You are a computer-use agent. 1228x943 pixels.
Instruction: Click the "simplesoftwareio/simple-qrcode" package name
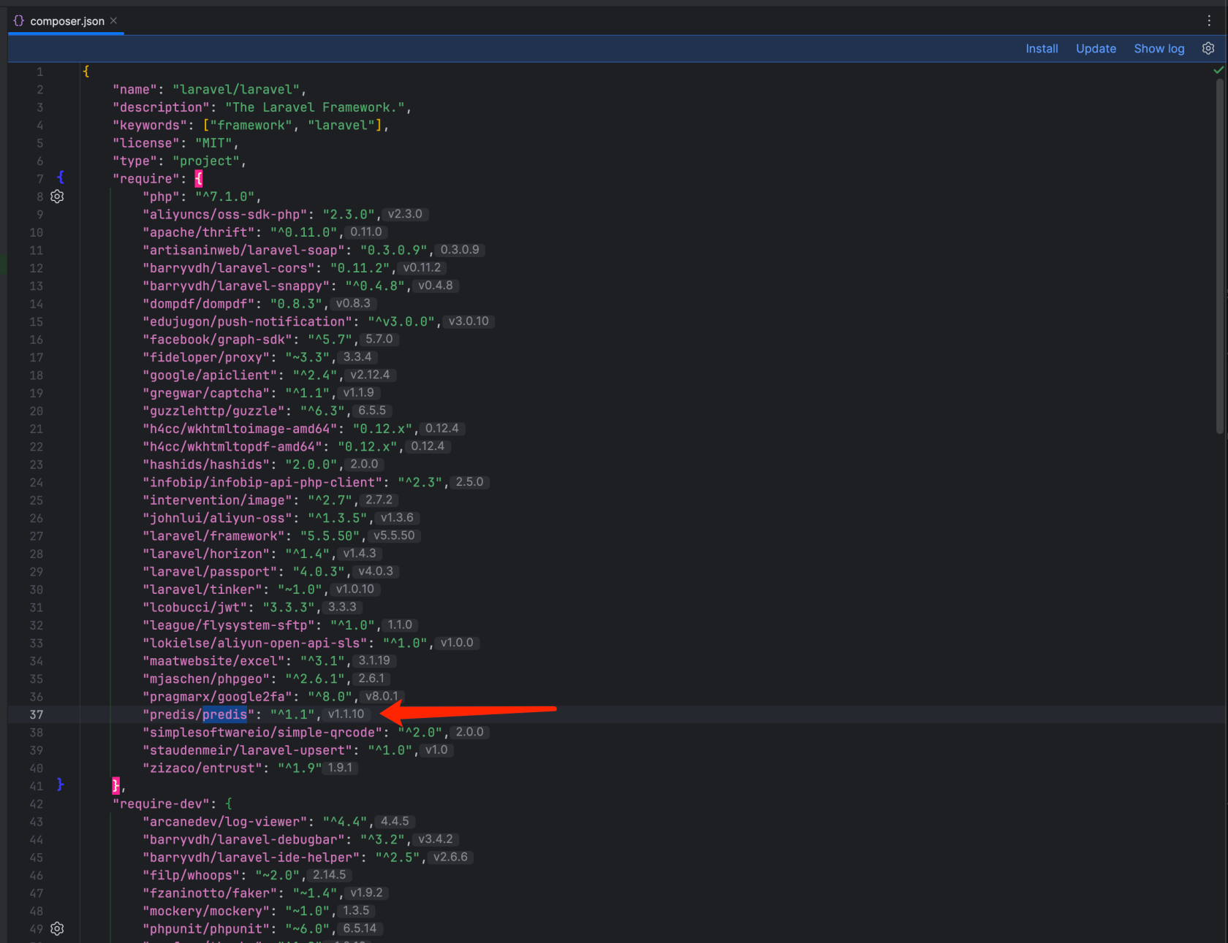coord(262,732)
